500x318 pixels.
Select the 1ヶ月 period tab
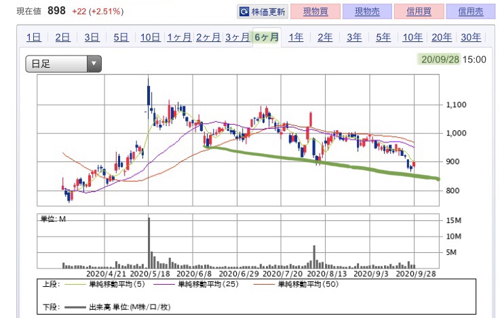pos(179,37)
